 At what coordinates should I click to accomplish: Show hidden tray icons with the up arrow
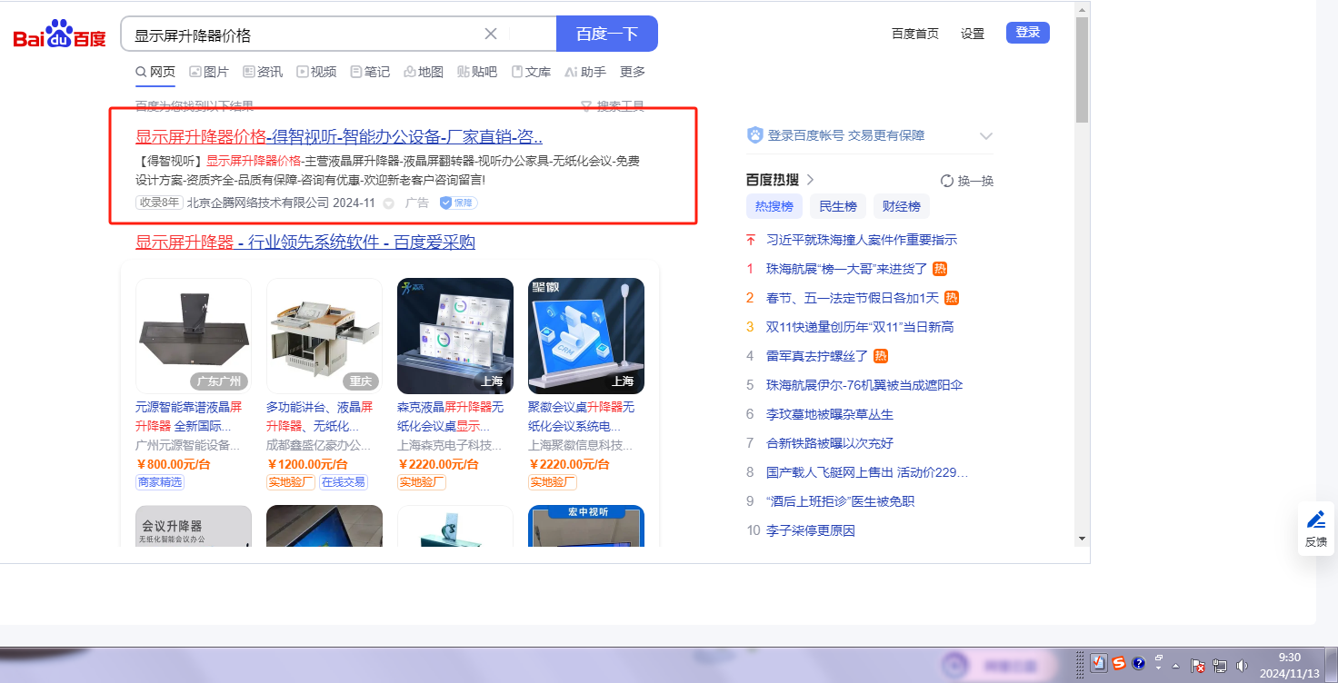click(1175, 664)
